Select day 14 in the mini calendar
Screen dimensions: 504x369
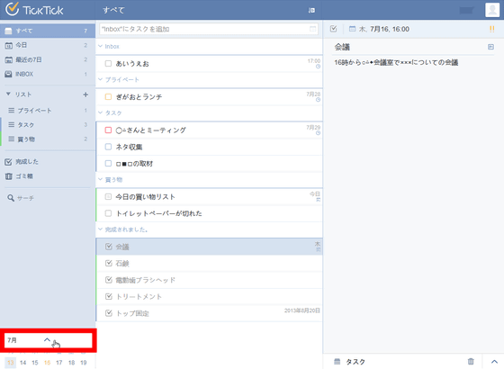click(x=22, y=363)
